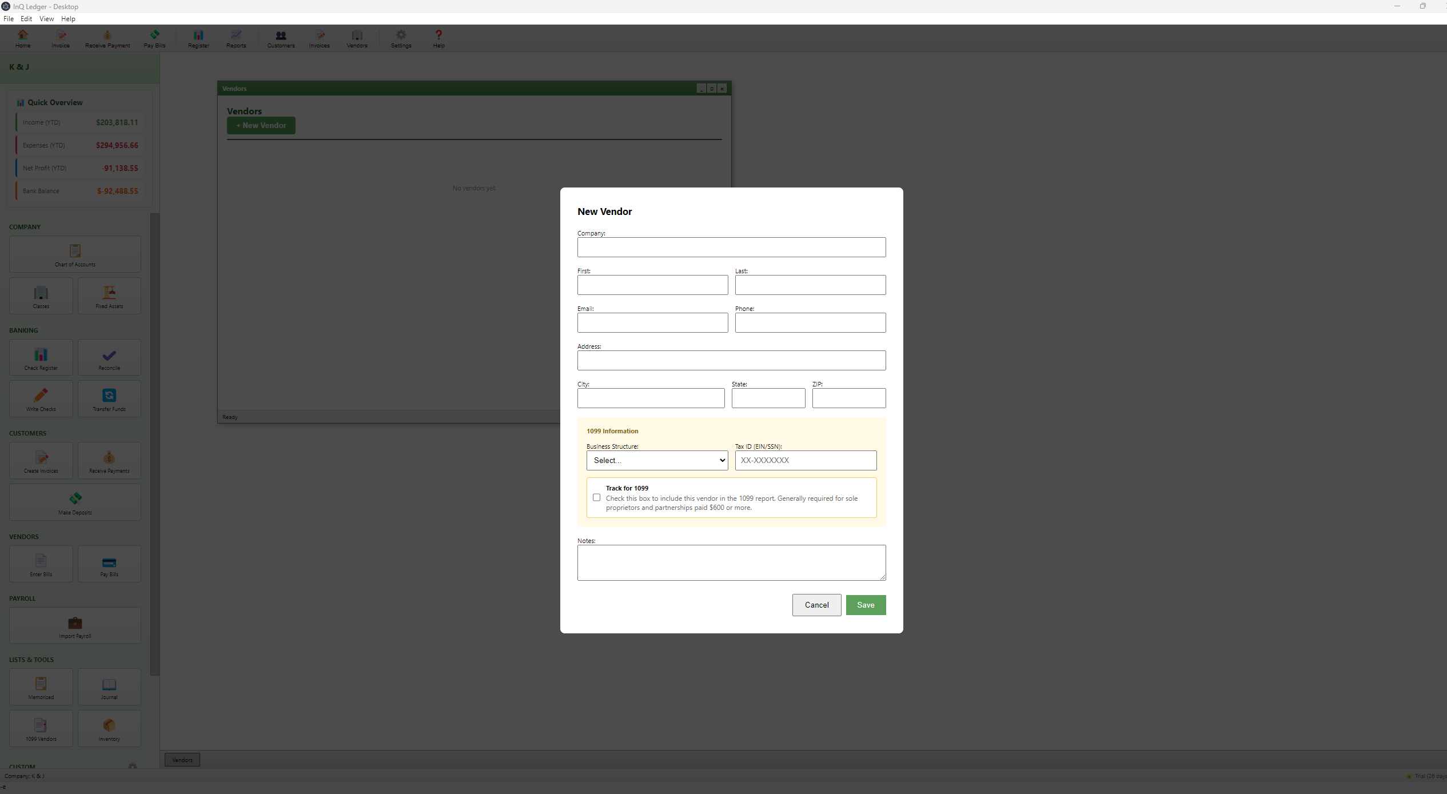1447x794 pixels.
Task: Focus the City input field
Action: 651,398
